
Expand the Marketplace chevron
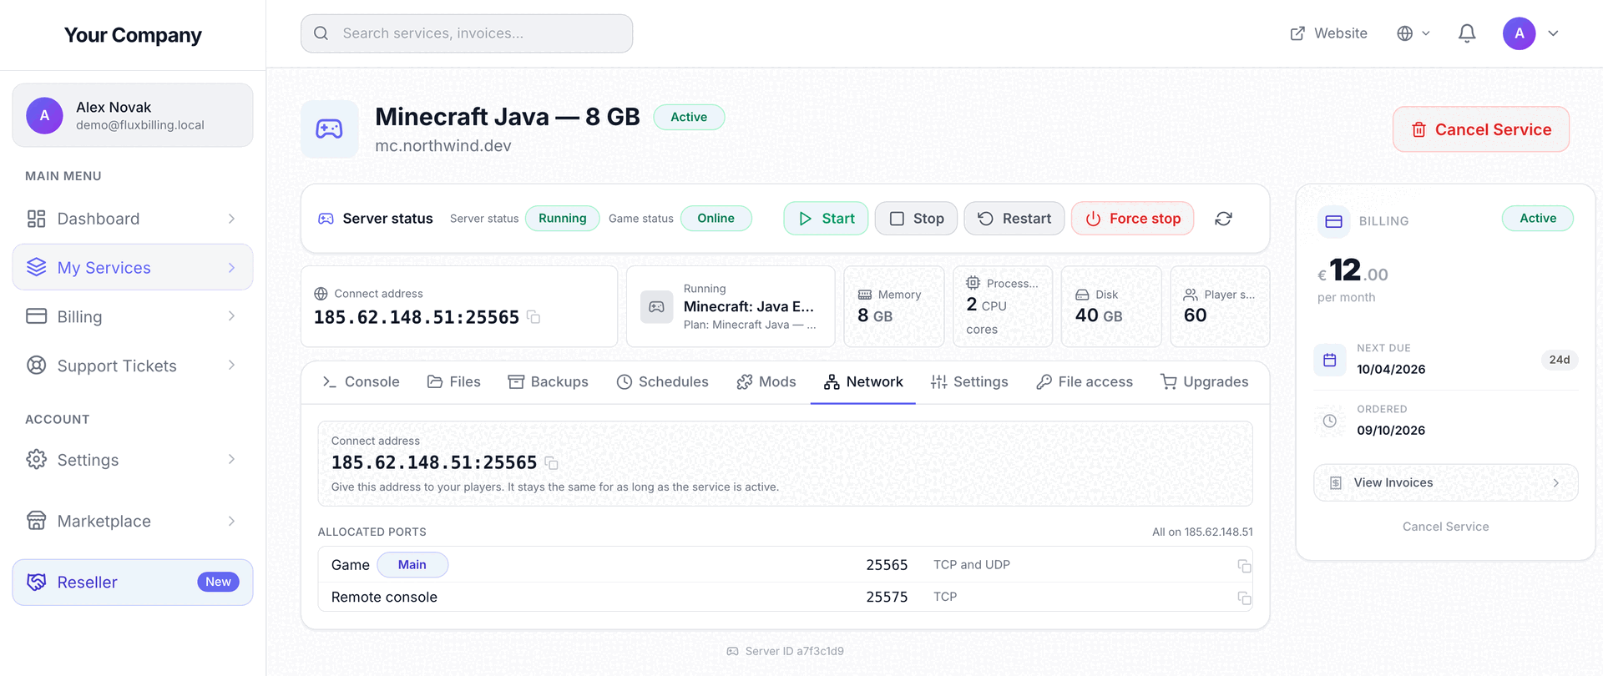pyautogui.click(x=231, y=521)
